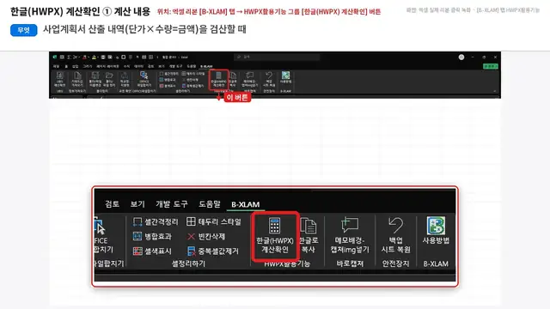Click 한글(HWPX) 계산확인 in the small Excel window

[218, 80]
